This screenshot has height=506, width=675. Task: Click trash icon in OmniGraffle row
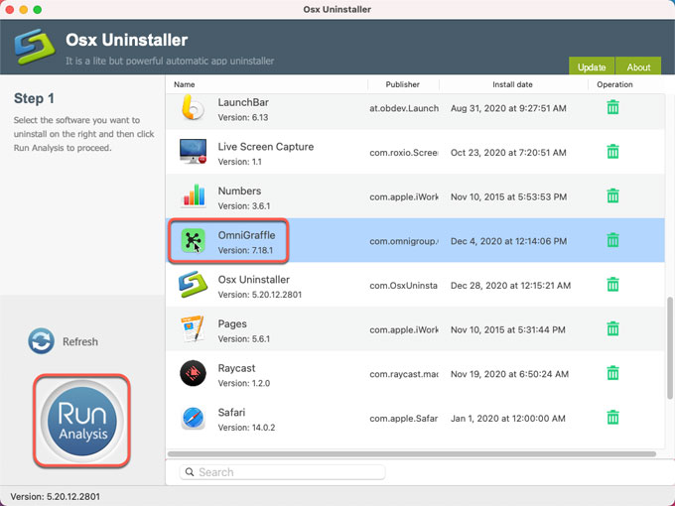pos(612,240)
